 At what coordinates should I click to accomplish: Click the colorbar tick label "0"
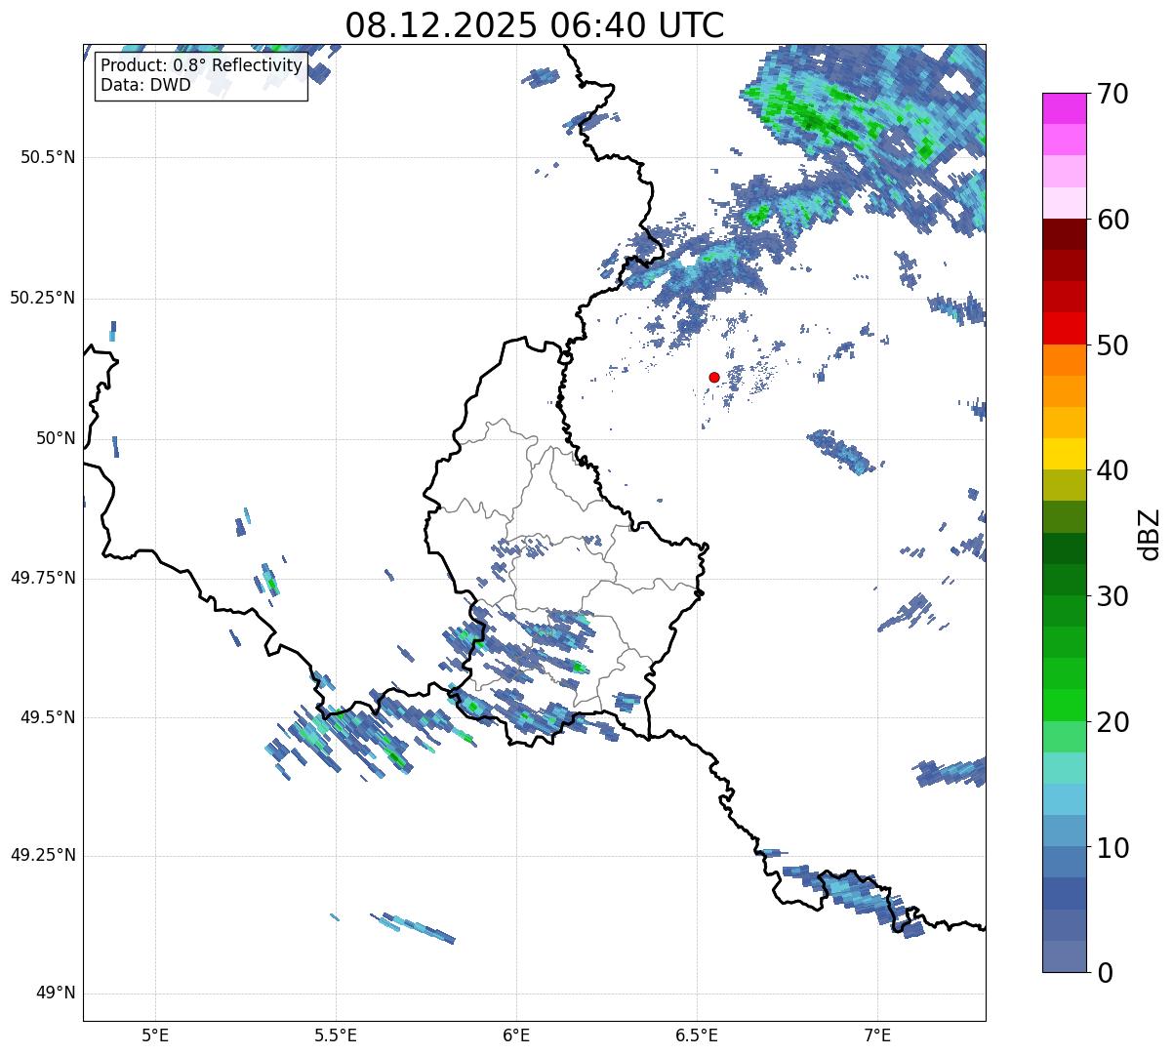click(x=1105, y=973)
